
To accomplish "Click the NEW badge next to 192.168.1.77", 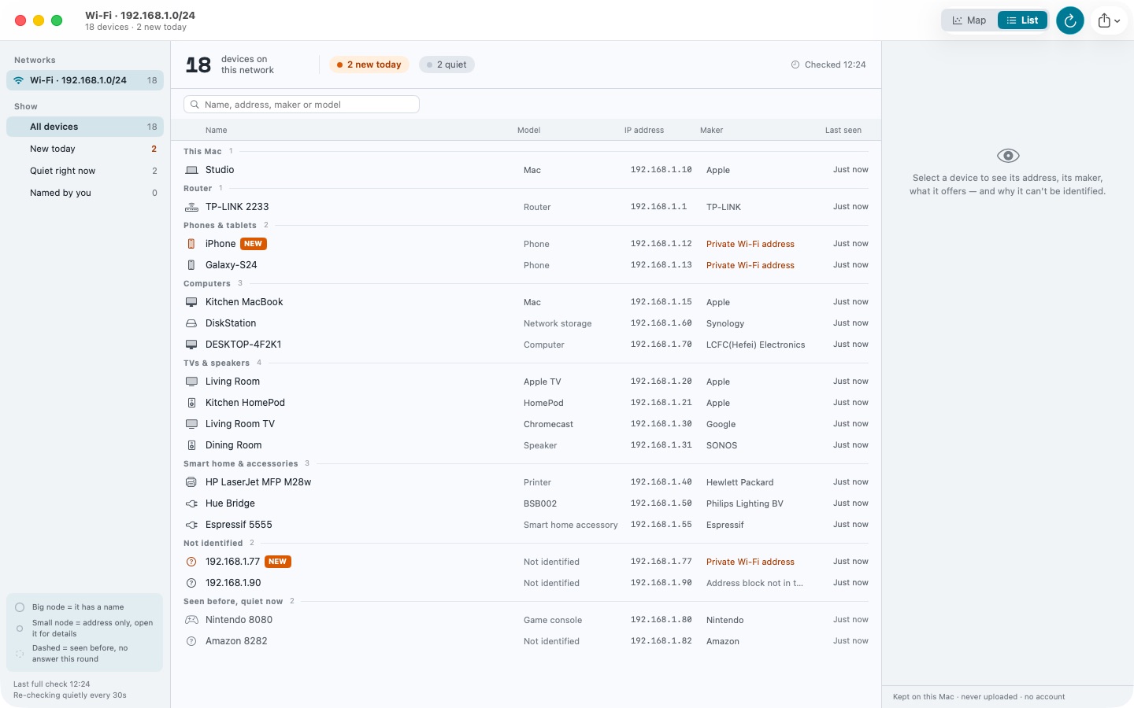I will (277, 562).
